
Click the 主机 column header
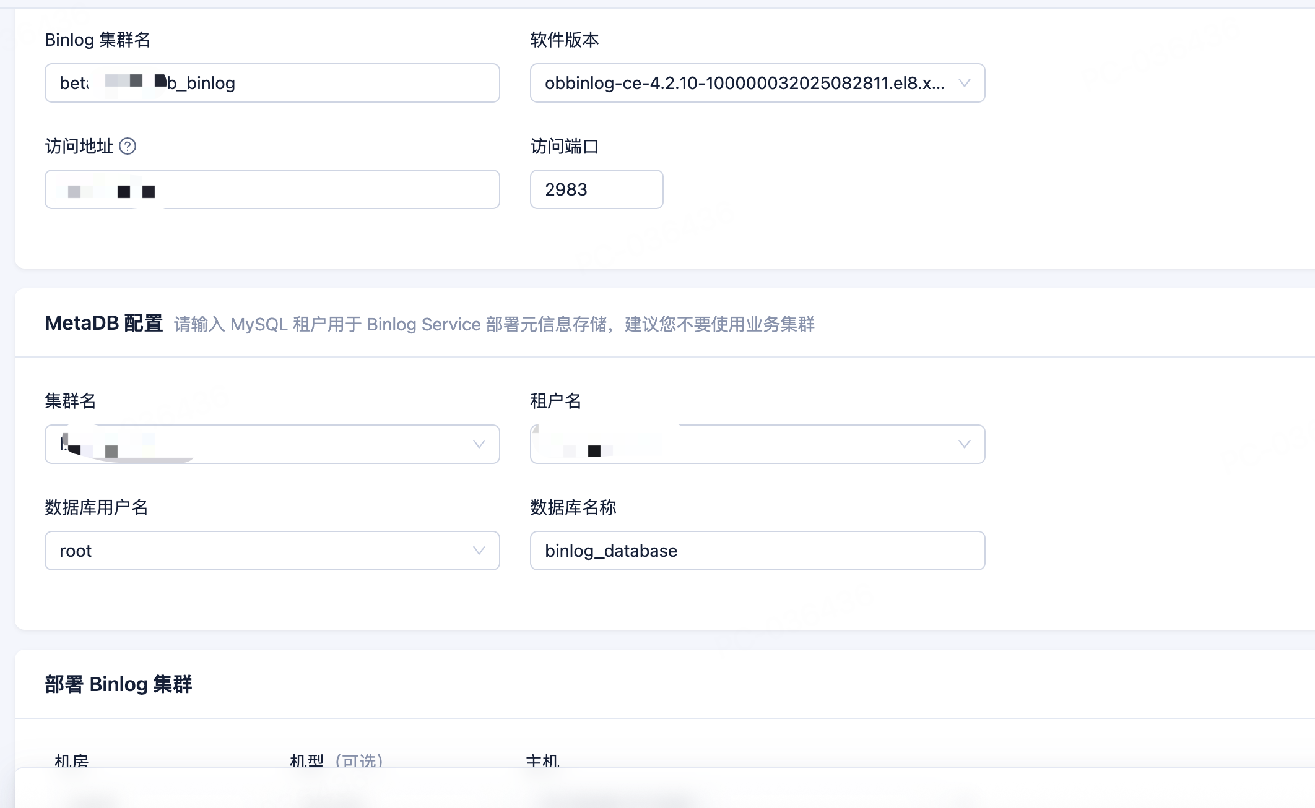click(x=542, y=760)
